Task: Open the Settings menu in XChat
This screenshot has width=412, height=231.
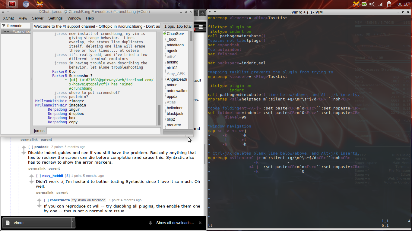Action: (x=55, y=18)
